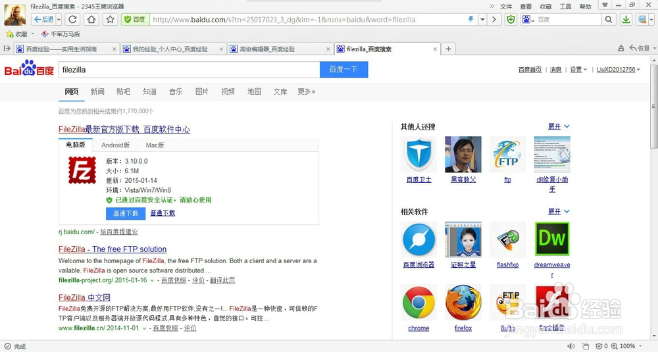
Task: Click the user avatar in the top-left corner
Action: pyautogui.click(x=14, y=15)
